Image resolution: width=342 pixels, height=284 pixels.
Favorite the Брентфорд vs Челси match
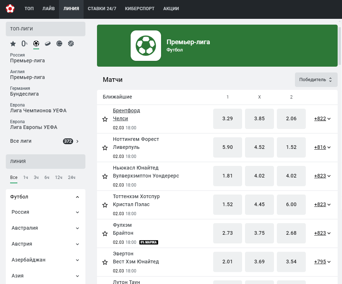[105, 119]
